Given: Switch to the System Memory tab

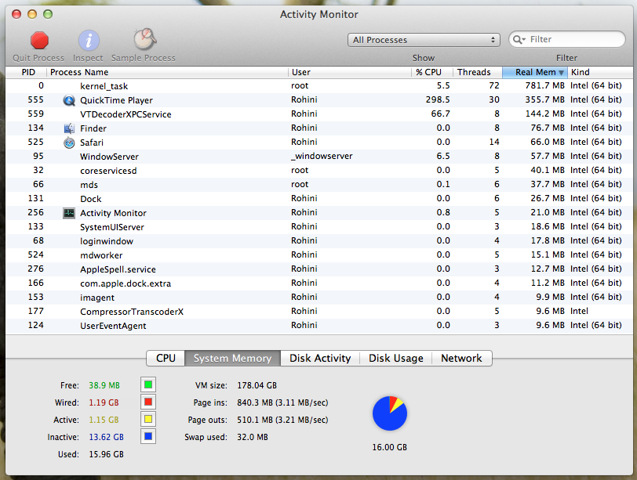Looking at the screenshot, I should pos(232,359).
